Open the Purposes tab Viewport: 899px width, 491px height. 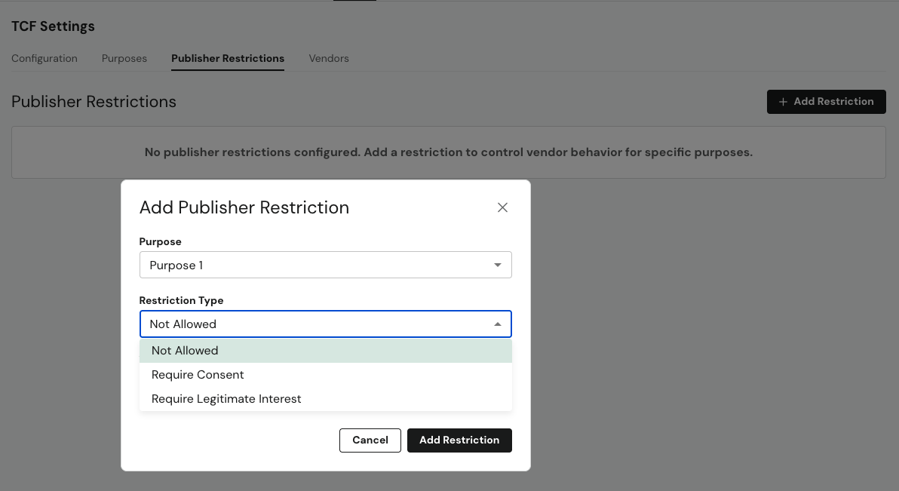[124, 59]
